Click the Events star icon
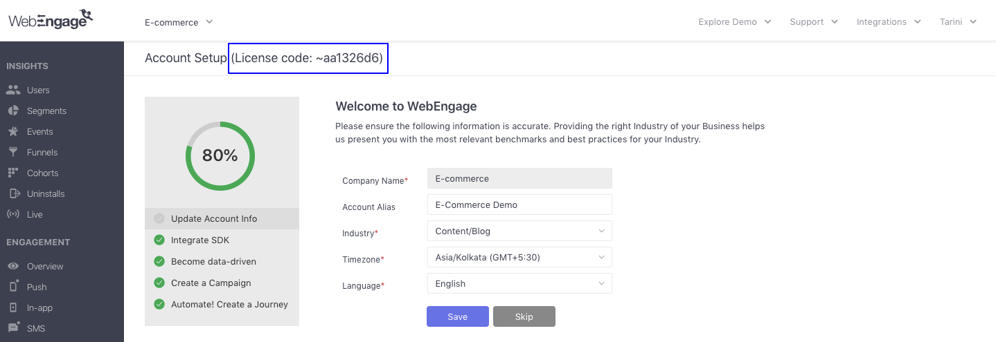 coord(13,131)
